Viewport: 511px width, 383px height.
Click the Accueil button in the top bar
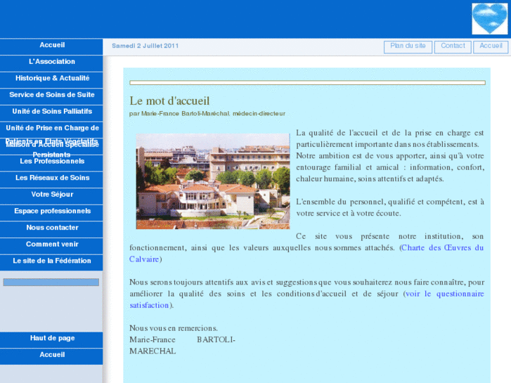pyautogui.click(x=491, y=47)
